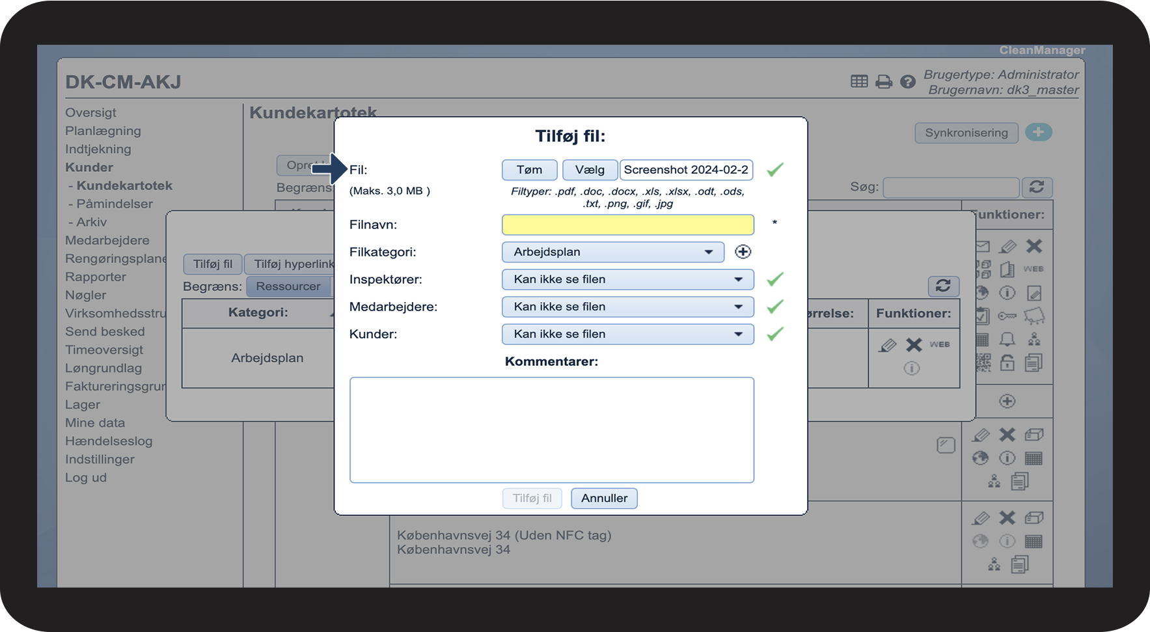
Task: Click the small note icon left of the second Funktioner group
Action: click(946, 445)
